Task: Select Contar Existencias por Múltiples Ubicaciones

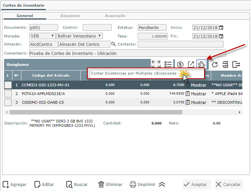Action: 133,73
